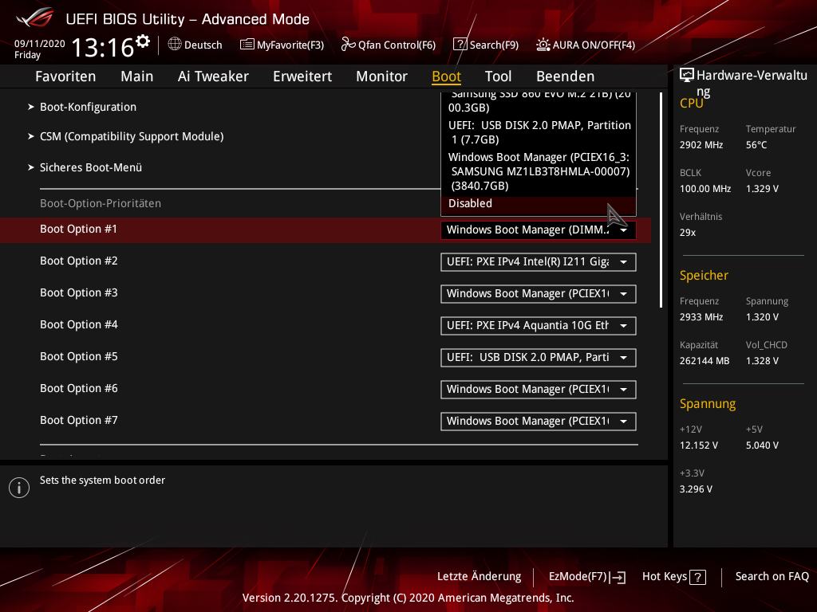
Task: Open the Ai Tweaker tab
Action: coord(213,76)
